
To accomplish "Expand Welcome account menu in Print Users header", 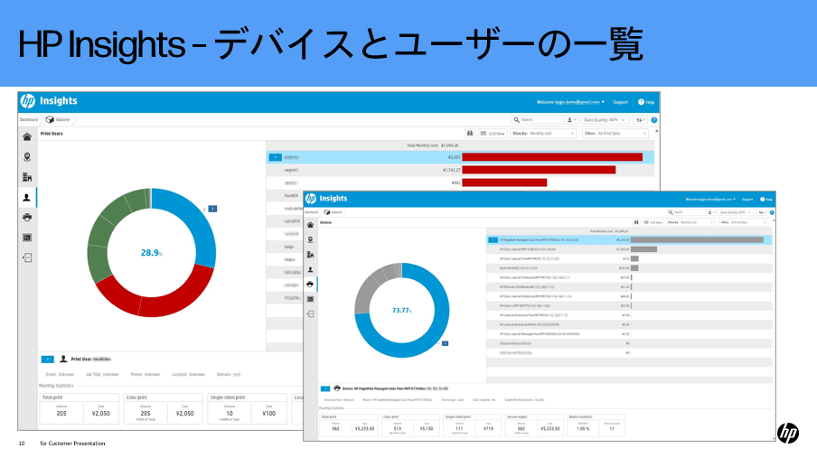I will pyautogui.click(x=570, y=102).
